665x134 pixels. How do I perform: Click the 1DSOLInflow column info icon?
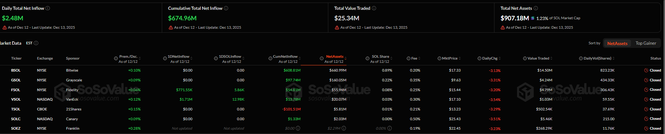(x=216, y=58)
